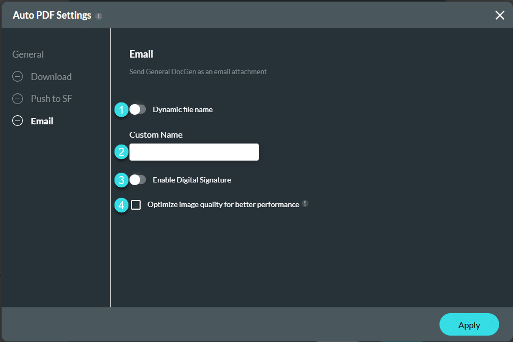Select General in the sidebar

click(x=28, y=54)
